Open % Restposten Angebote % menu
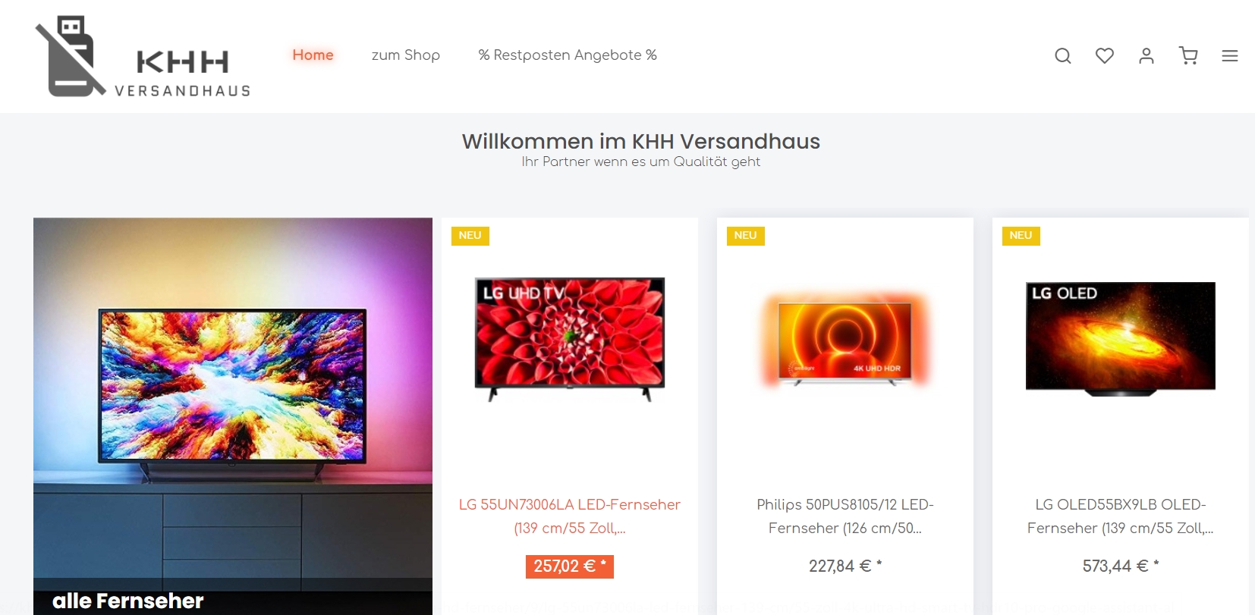Image resolution: width=1255 pixels, height=615 pixels. [x=568, y=55]
